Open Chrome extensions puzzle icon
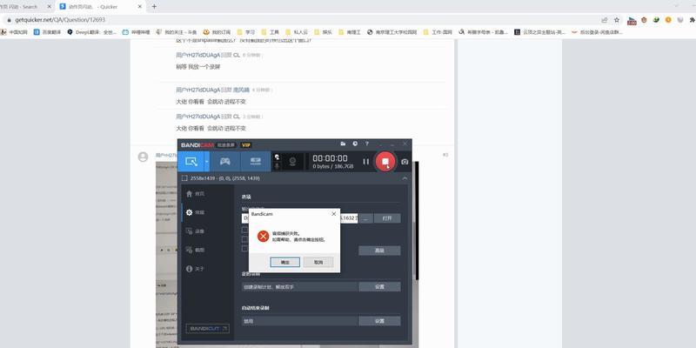The width and height of the screenshot is (696, 348). click(692, 20)
